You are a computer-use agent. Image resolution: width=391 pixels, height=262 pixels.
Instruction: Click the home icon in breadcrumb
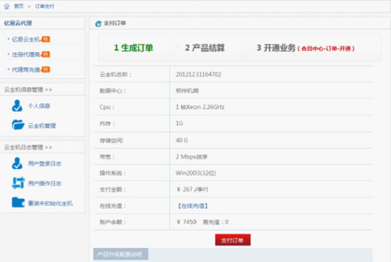pyautogui.click(x=7, y=6)
